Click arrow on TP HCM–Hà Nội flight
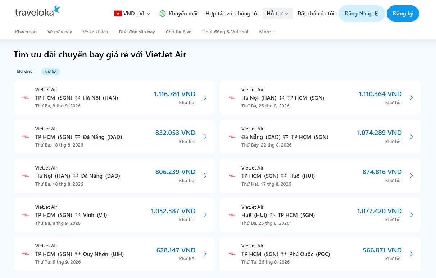This screenshot has height=278, width=436. [205, 98]
